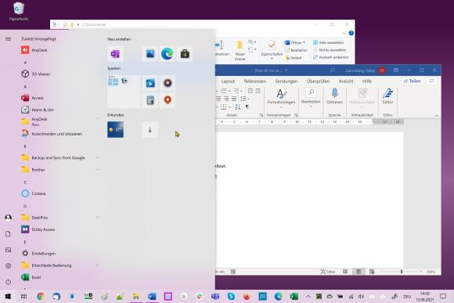Toggle Fokus mode in Word status bar
Image resolution: width=454 pixels, height=303 pixels.
[x=328, y=272]
